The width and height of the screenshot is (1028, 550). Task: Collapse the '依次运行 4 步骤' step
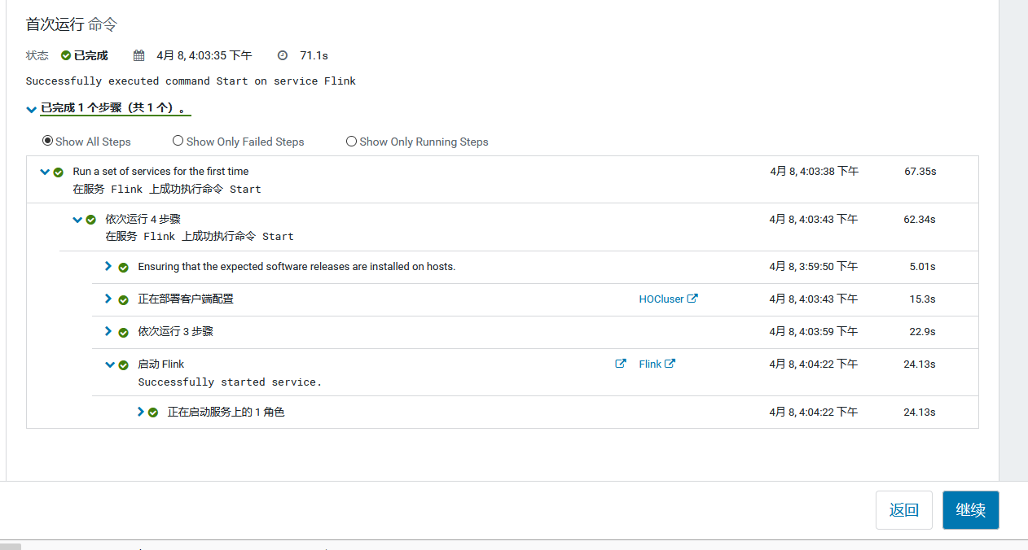click(77, 220)
